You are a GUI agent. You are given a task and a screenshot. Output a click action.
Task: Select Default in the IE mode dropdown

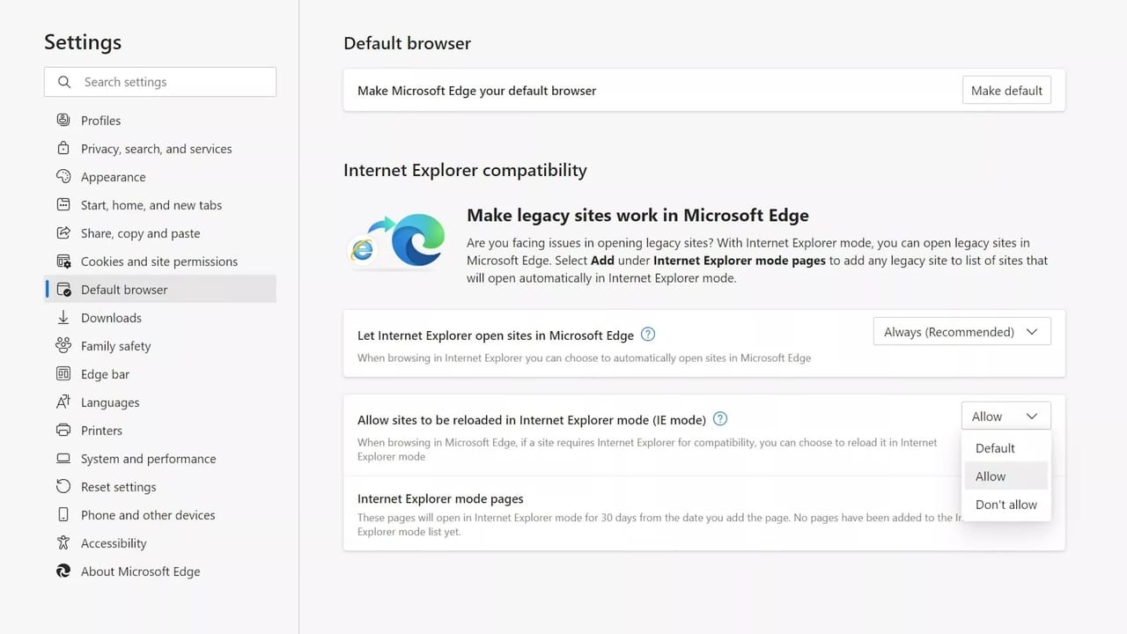[x=994, y=447]
